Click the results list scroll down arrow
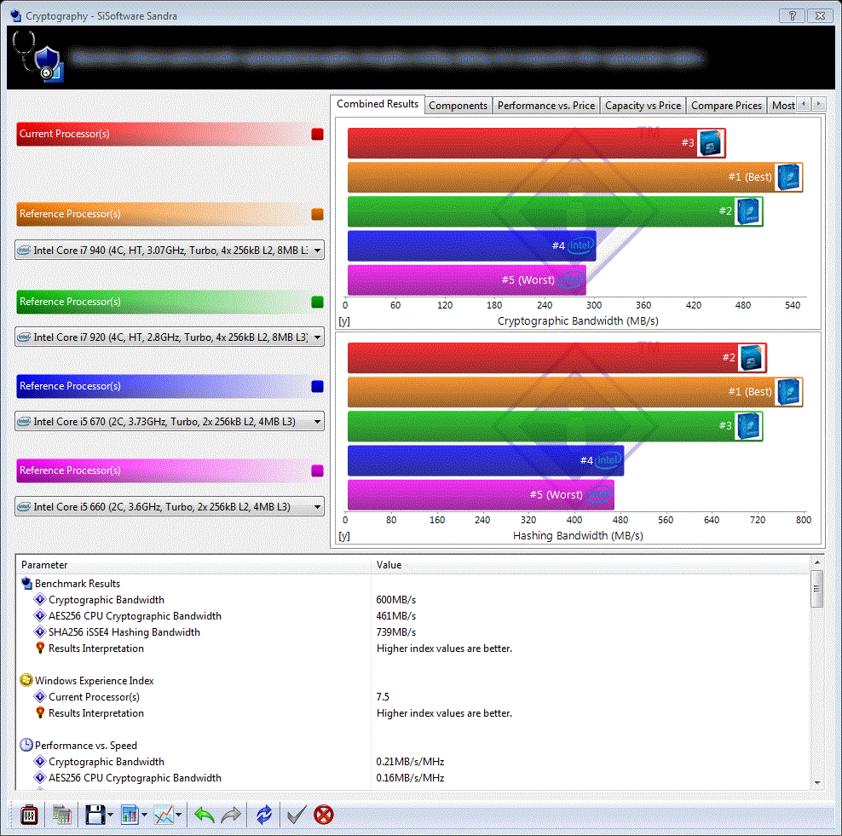The image size is (842, 836). [816, 783]
